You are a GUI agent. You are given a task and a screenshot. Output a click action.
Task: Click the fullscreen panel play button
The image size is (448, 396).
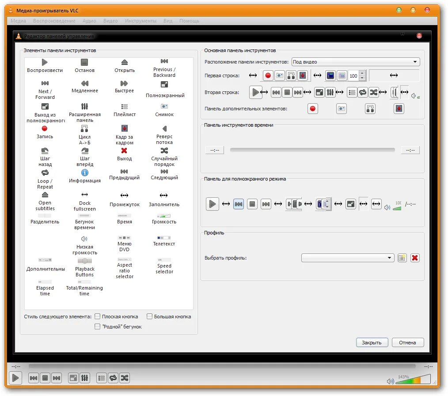(212, 204)
